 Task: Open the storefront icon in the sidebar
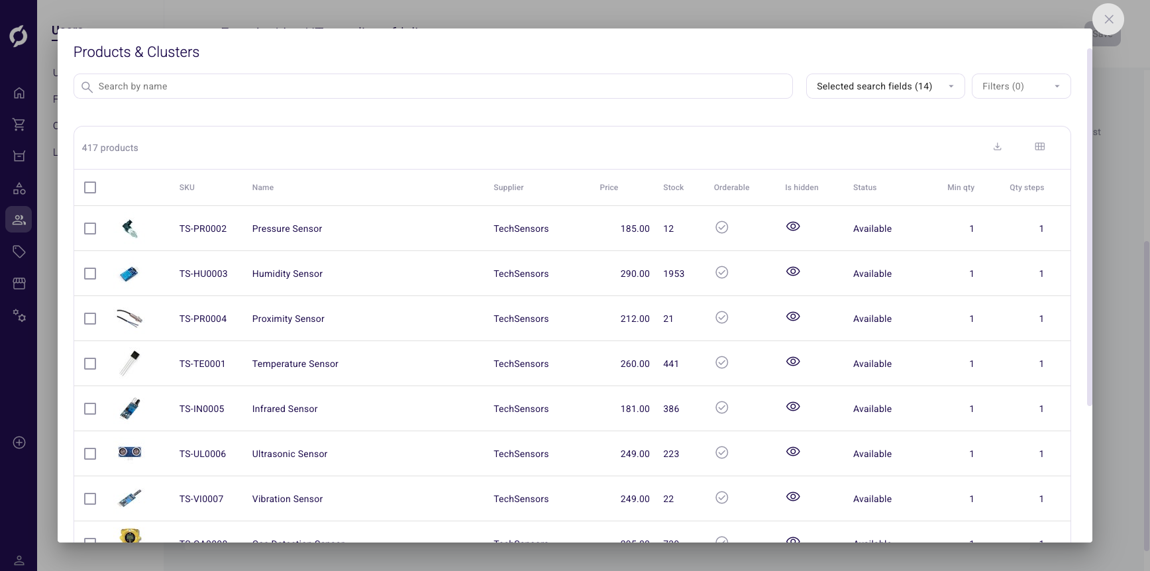click(x=19, y=284)
